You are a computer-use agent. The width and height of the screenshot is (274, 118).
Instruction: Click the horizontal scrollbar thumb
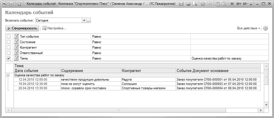(x=119, y=110)
